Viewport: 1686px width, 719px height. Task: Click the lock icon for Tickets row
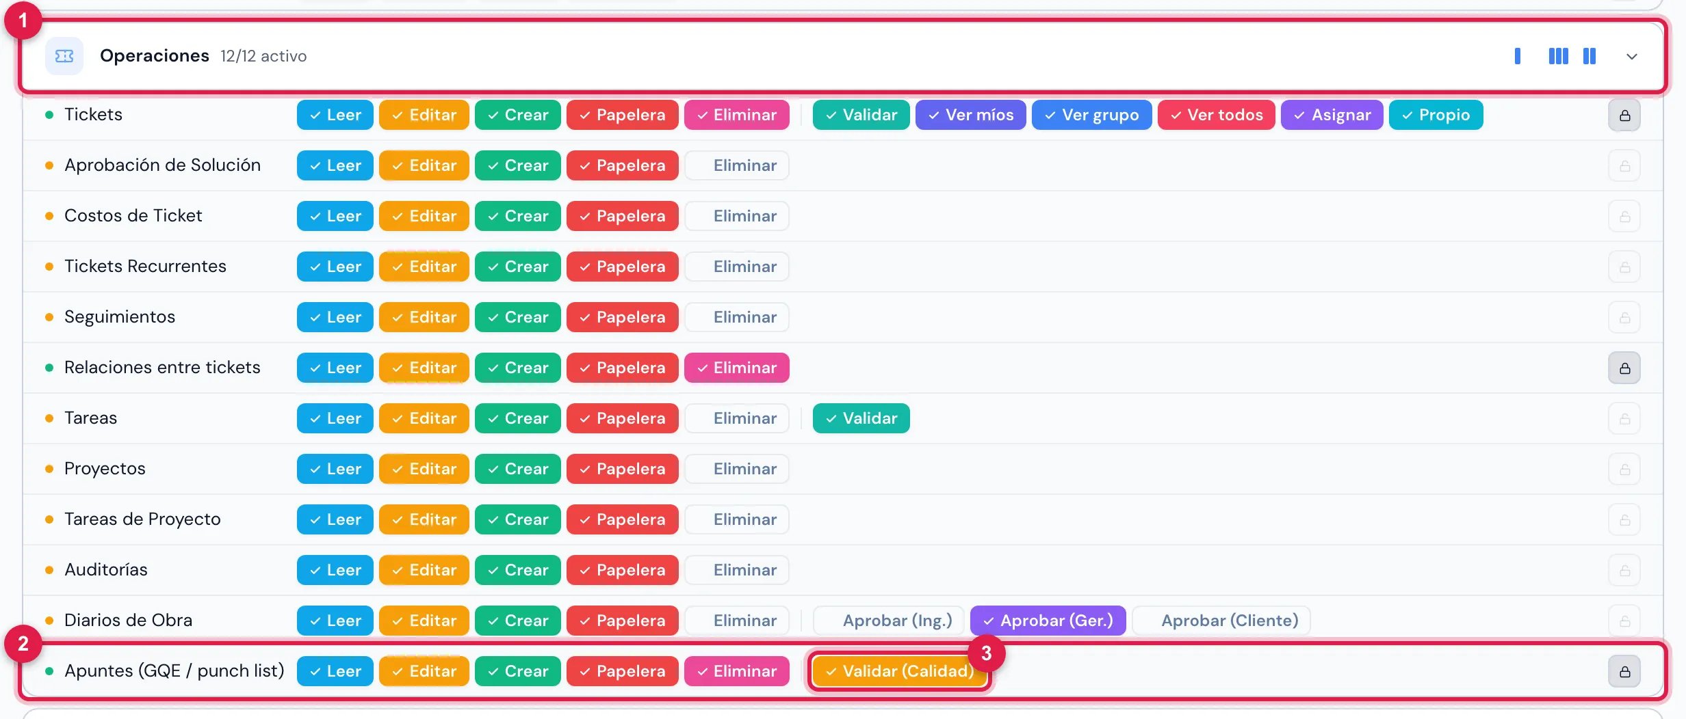pos(1624,116)
